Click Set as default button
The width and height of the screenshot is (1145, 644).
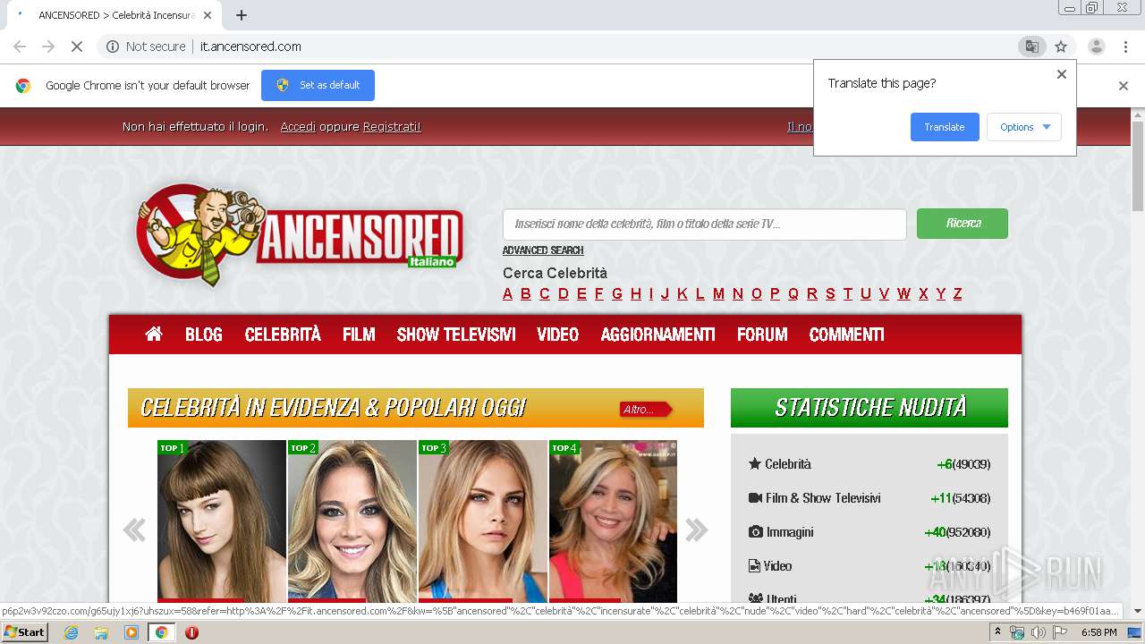tap(318, 85)
